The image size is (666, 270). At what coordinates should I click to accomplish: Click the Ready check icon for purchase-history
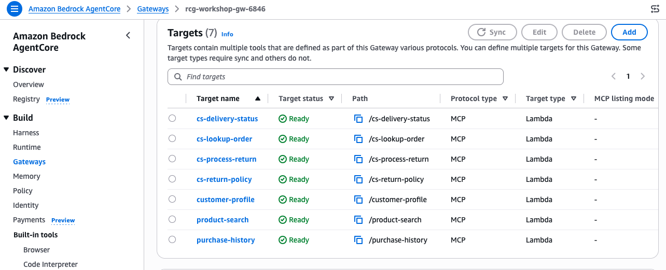[x=283, y=240]
